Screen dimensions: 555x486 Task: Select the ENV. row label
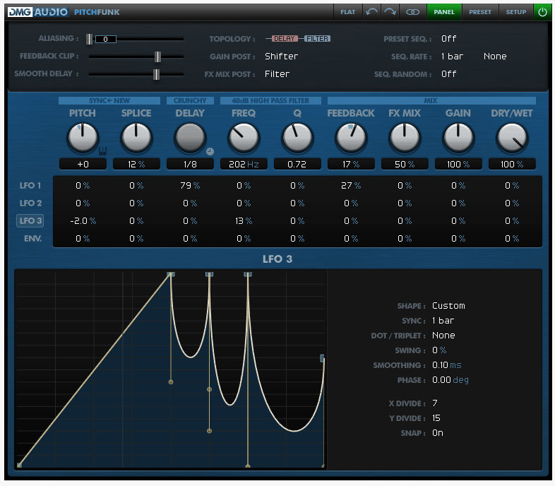click(32, 238)
